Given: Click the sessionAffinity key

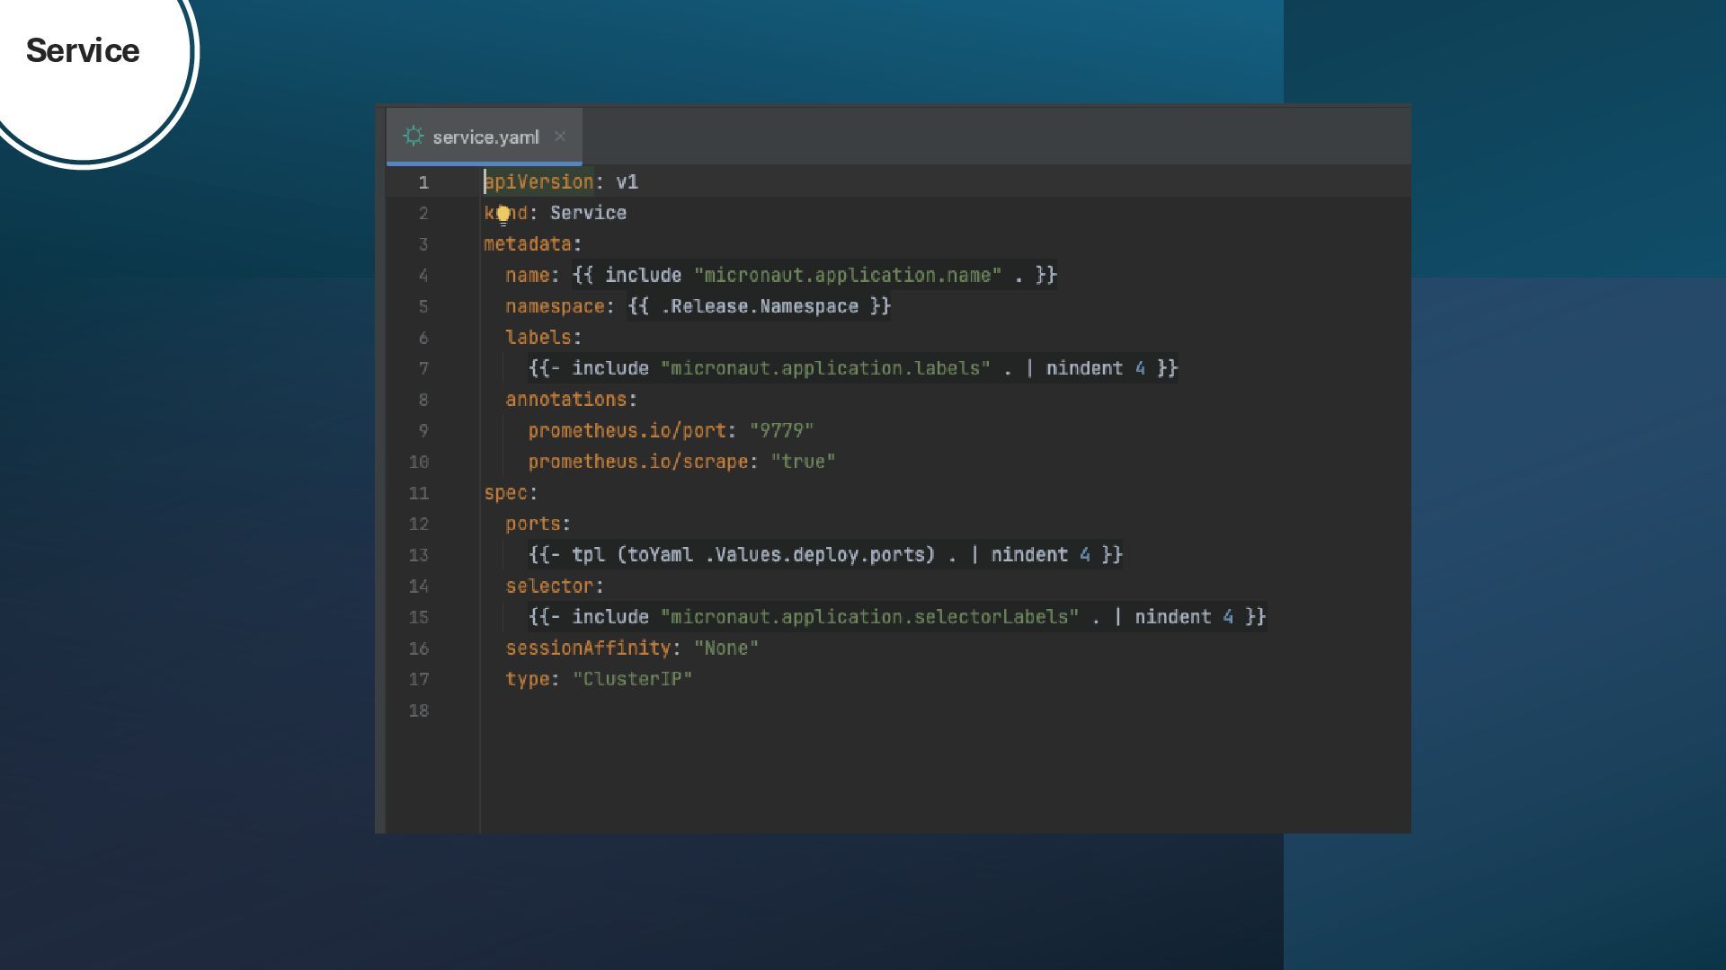Looking at the screenshot, I should pyautogui.click(x=588, y=648).
